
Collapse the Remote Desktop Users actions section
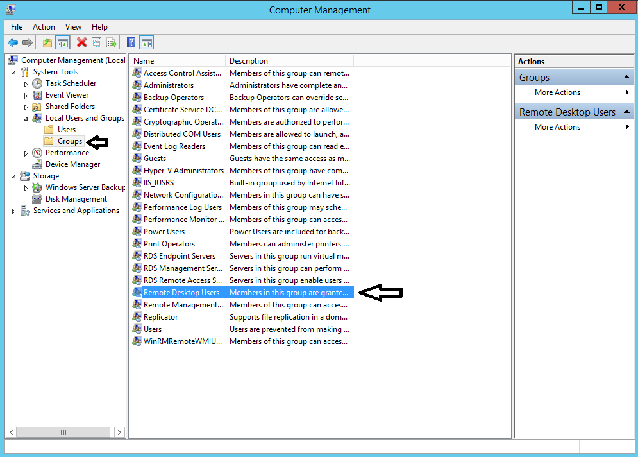(x=626, y=112)
